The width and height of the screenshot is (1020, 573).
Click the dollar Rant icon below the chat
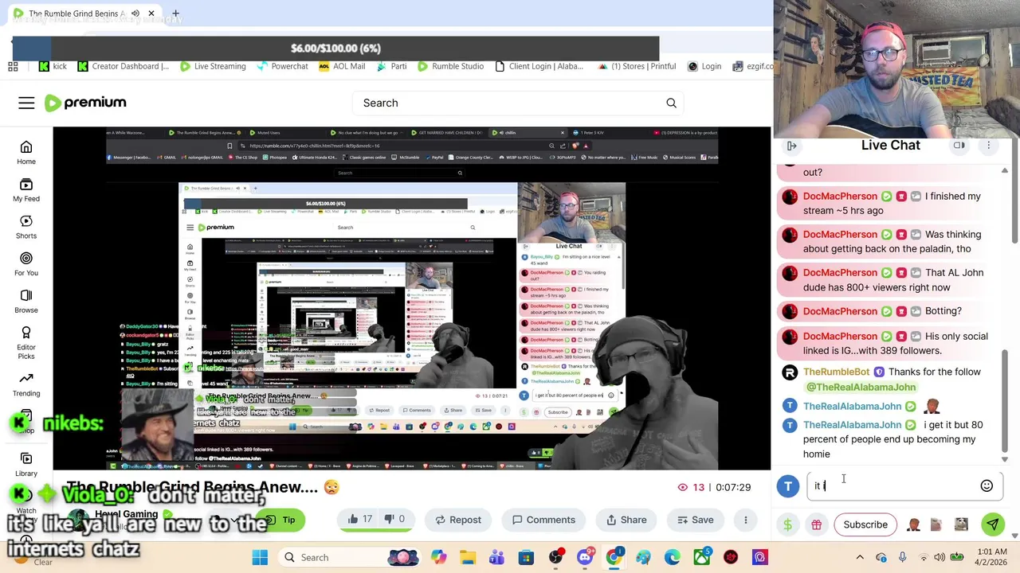[788, 524]
